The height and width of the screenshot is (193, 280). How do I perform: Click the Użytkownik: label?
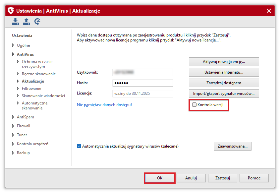[87, 72]
